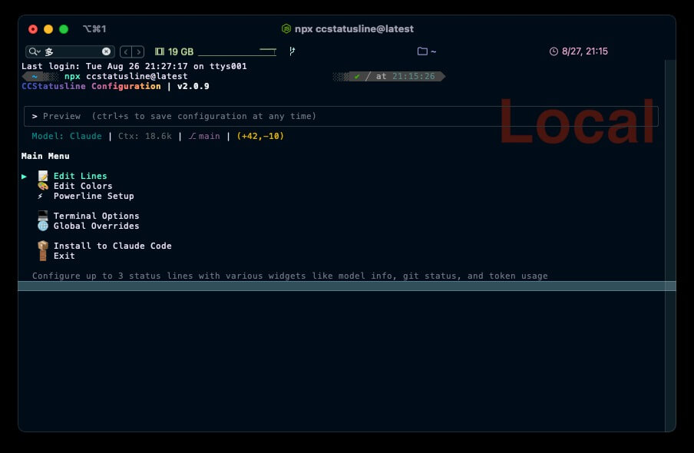694x453 pixels.
Task: Click the date and time 8/27, 21:15
Action: pos(585,51)
